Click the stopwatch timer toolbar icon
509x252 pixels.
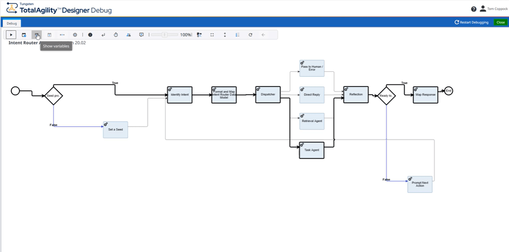(x=116, y=35)
